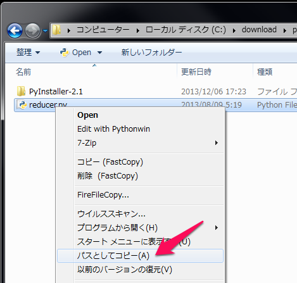Viewport: 297px width, 283px height.
Task: Click download in the address breadcrumb
Action: (259, 30)
